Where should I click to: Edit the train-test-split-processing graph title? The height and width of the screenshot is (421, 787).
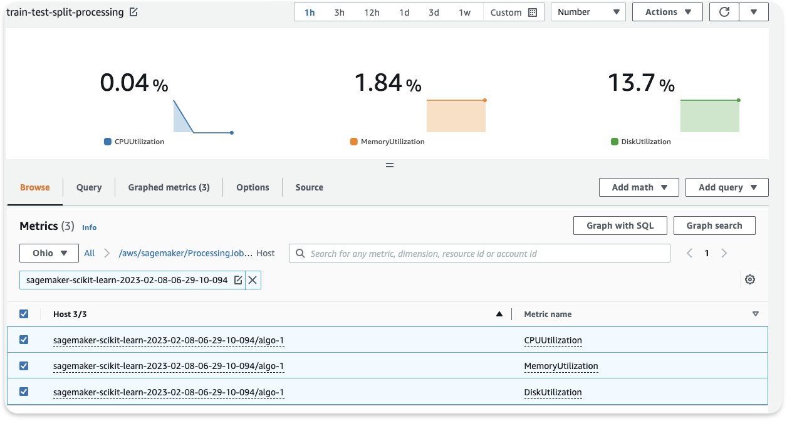(x=133, y=13)
